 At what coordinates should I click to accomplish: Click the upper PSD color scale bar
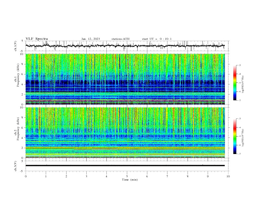pyautogui.click(x=235, y=82)
